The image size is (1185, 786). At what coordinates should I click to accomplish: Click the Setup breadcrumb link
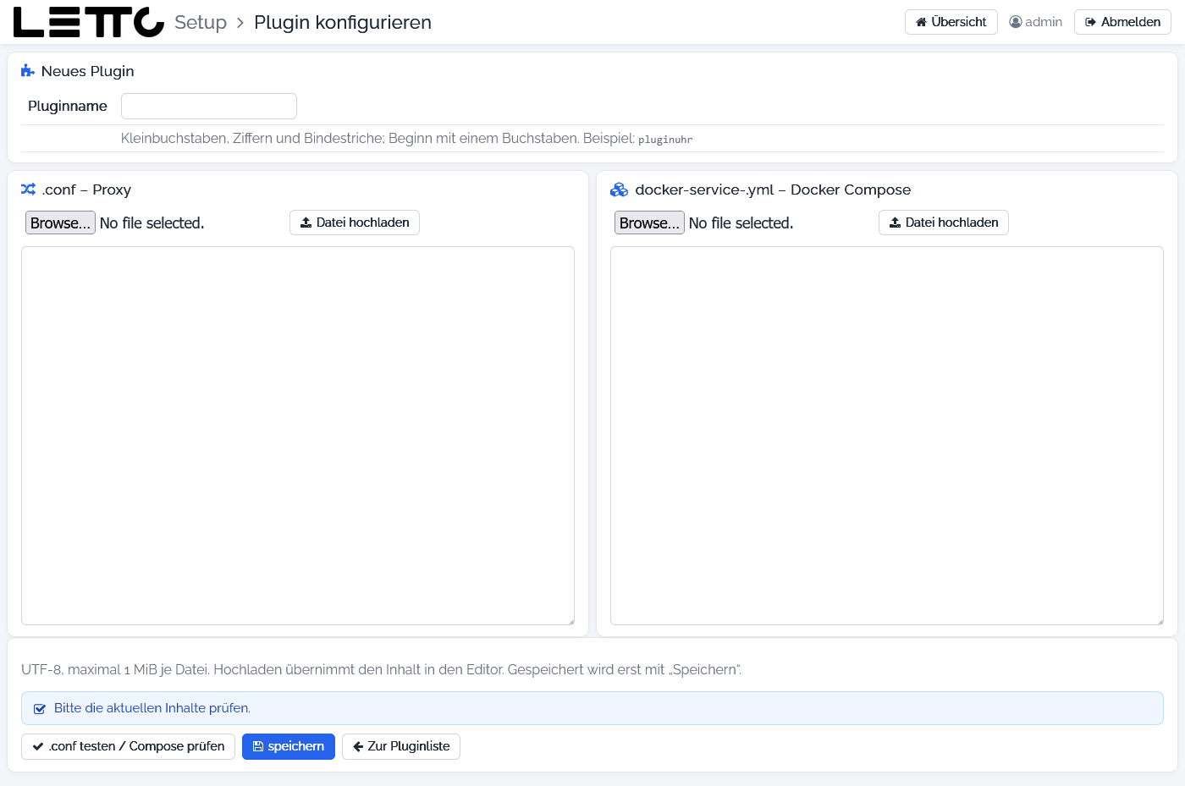pyautogui.click(x=201, y=22)
